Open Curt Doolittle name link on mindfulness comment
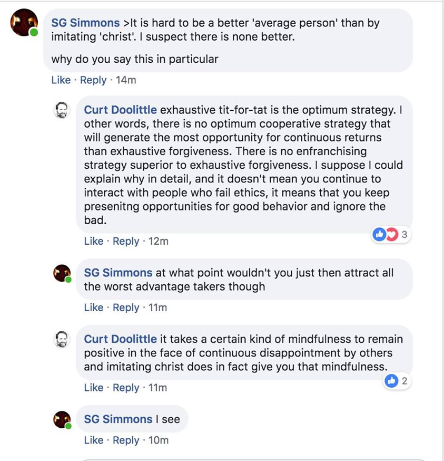The width and height of the screenshot is (444, 461). point(121,339)
